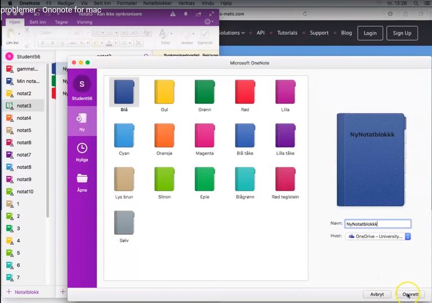The height and width of the screenshot is (303, 432).
Task: Open the notat3 notebook icon in sidebar
Action: [x=10, y=106]
